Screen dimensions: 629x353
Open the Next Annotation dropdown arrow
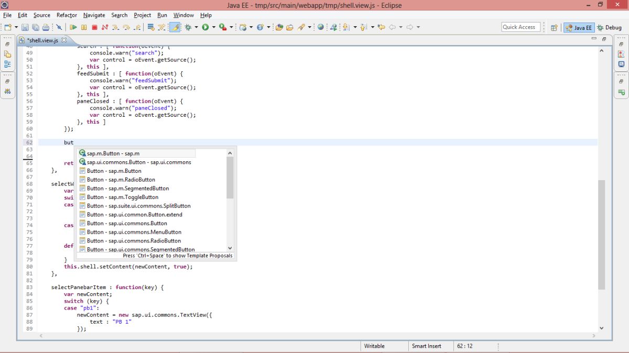pyautogui.click(x=355, y=27)
